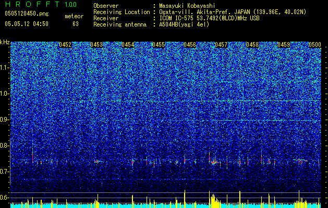
Task: Select the filename 0505120450.png
Action: tap(27, 14)
